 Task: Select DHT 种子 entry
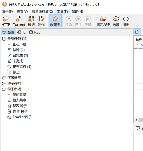click(x=20, y=111)
